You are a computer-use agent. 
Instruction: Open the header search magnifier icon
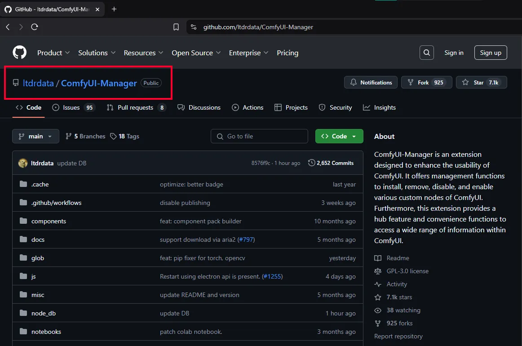[426, 53]
